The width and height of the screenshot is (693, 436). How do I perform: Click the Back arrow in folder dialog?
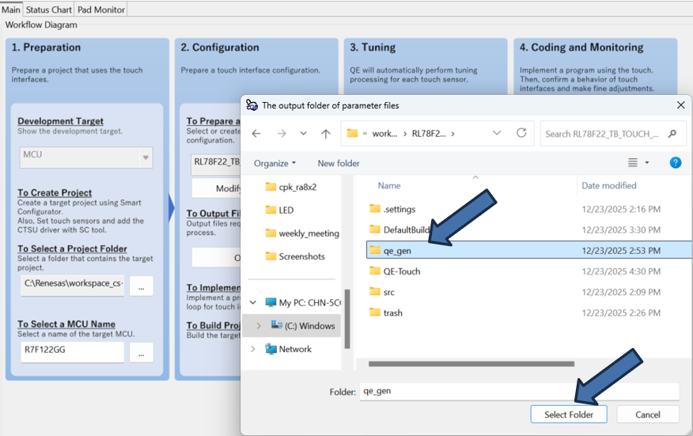(256, 134)
